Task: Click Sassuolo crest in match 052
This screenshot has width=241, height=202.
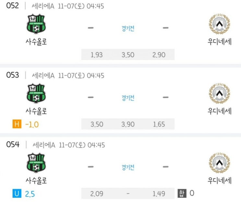Action: tap(36, 24)
